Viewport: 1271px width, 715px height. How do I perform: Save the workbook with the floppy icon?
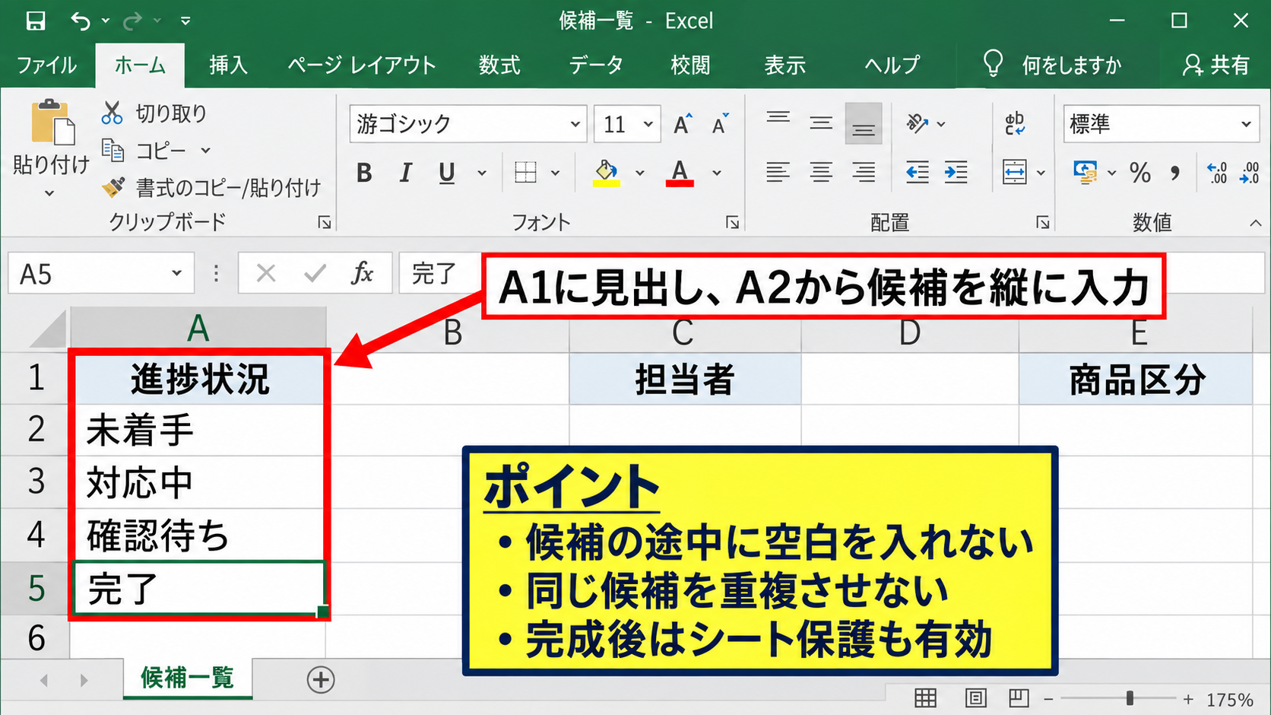[36, 21]
